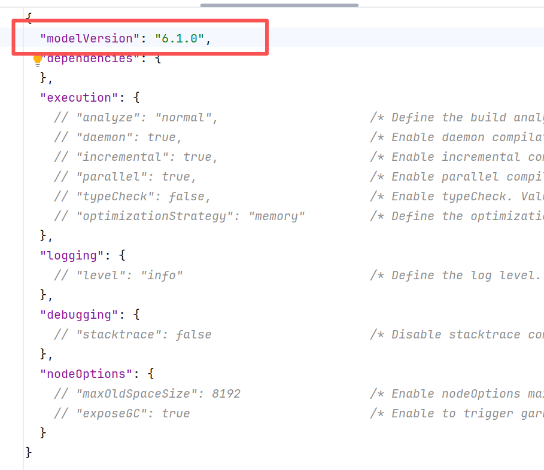544x470 pixels.
Task: Click the commented "incremental": true line
Action: (136, 157)
